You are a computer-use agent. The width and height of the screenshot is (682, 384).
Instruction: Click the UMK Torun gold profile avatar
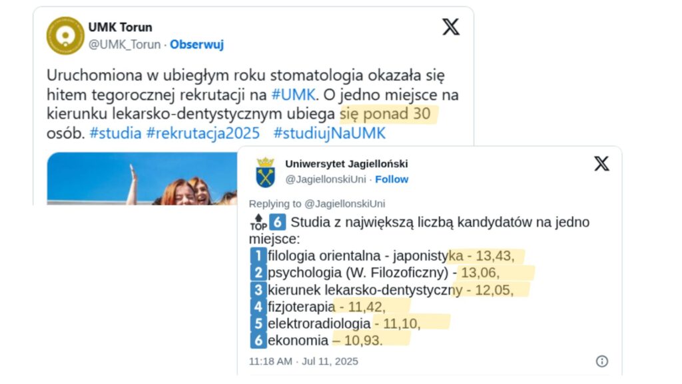click(65, 36)
